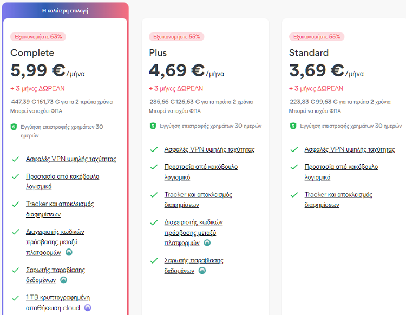
Task: Click money-back guarantee shield icon in Complete plan
Action: click(x=14, y=127)
